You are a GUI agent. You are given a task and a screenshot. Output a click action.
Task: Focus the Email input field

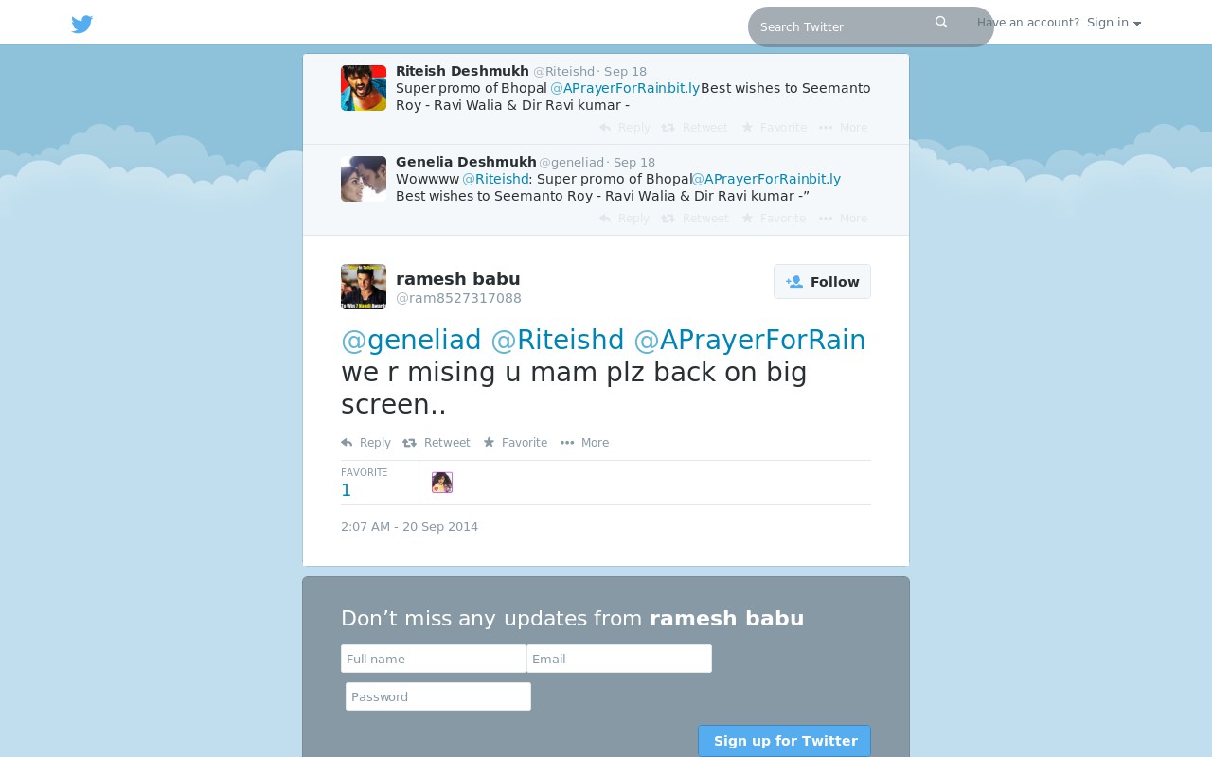(619, 659)
